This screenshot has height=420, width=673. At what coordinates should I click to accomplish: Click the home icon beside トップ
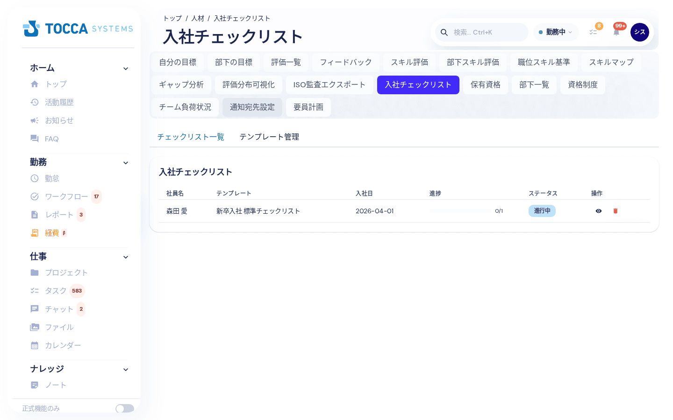tap(35, 84)
